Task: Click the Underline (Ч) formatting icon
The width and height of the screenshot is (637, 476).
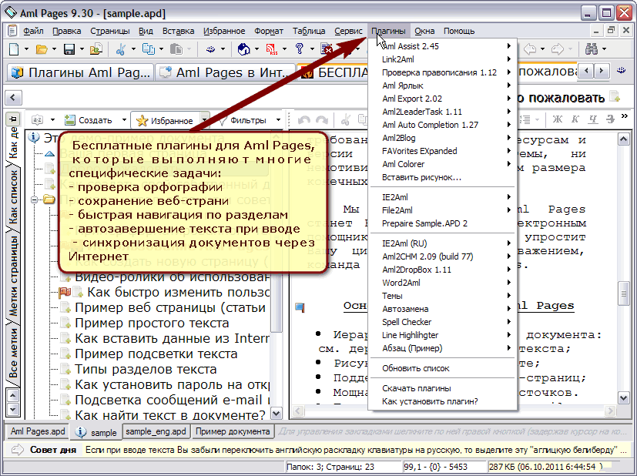Action: (x=593, y=119)
